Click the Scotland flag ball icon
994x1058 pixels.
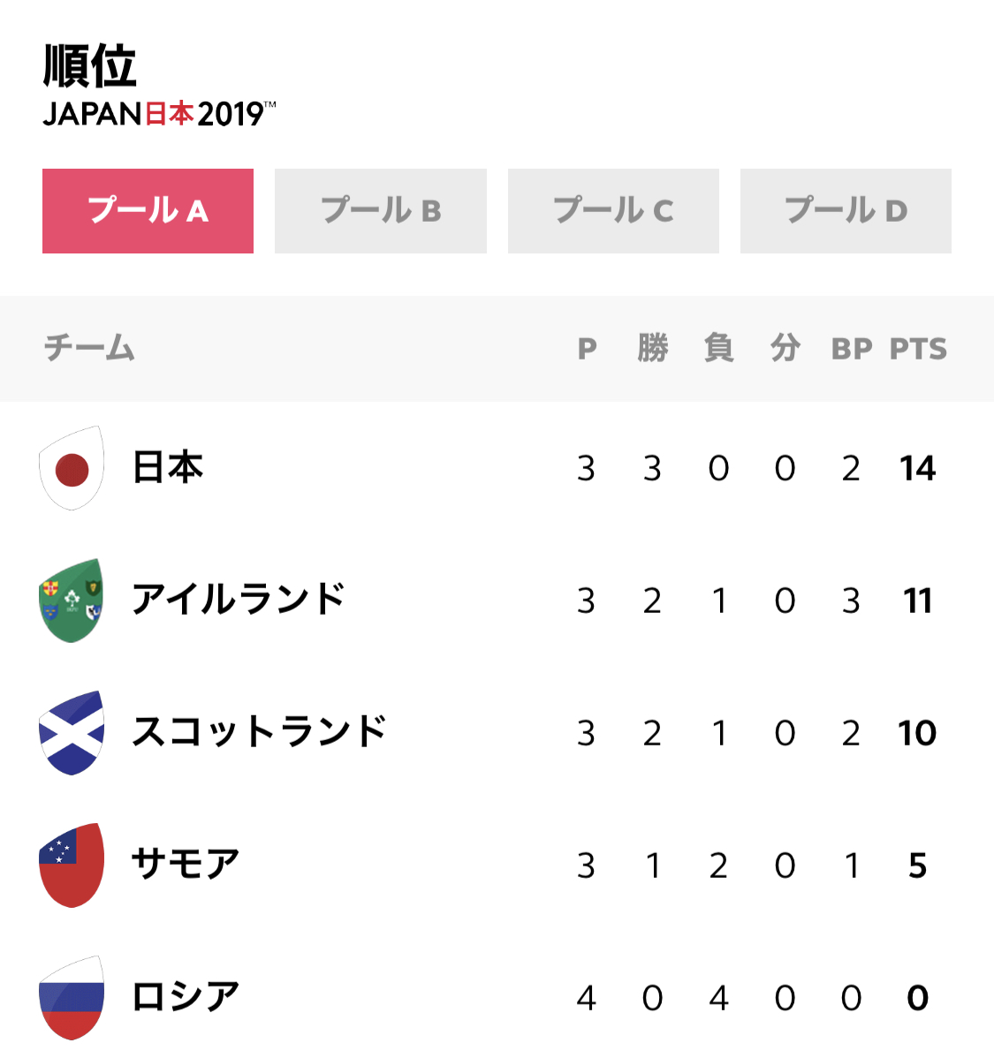[72, 733]
